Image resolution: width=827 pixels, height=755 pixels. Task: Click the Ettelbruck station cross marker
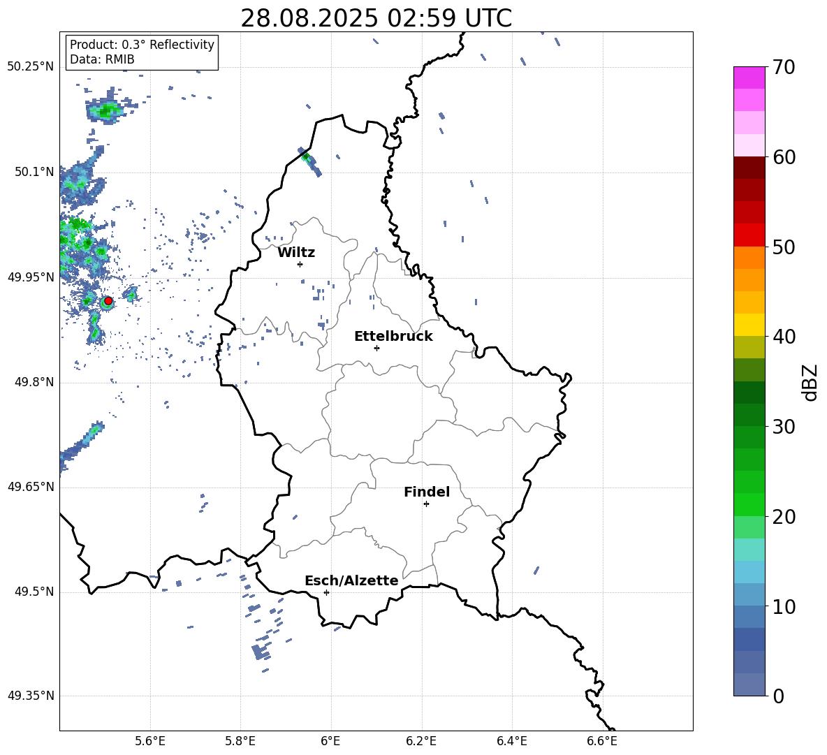pos(376,348)
